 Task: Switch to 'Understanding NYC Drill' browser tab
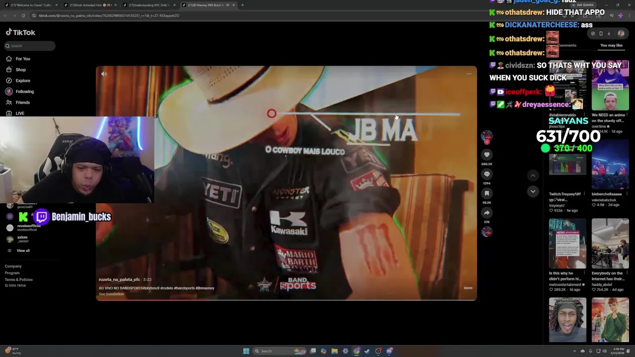click(x=149, y=5)
